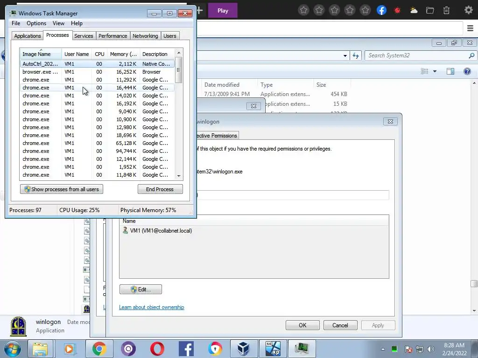
Task: Select the Effective Permissions tab
Action: (217, 136)
